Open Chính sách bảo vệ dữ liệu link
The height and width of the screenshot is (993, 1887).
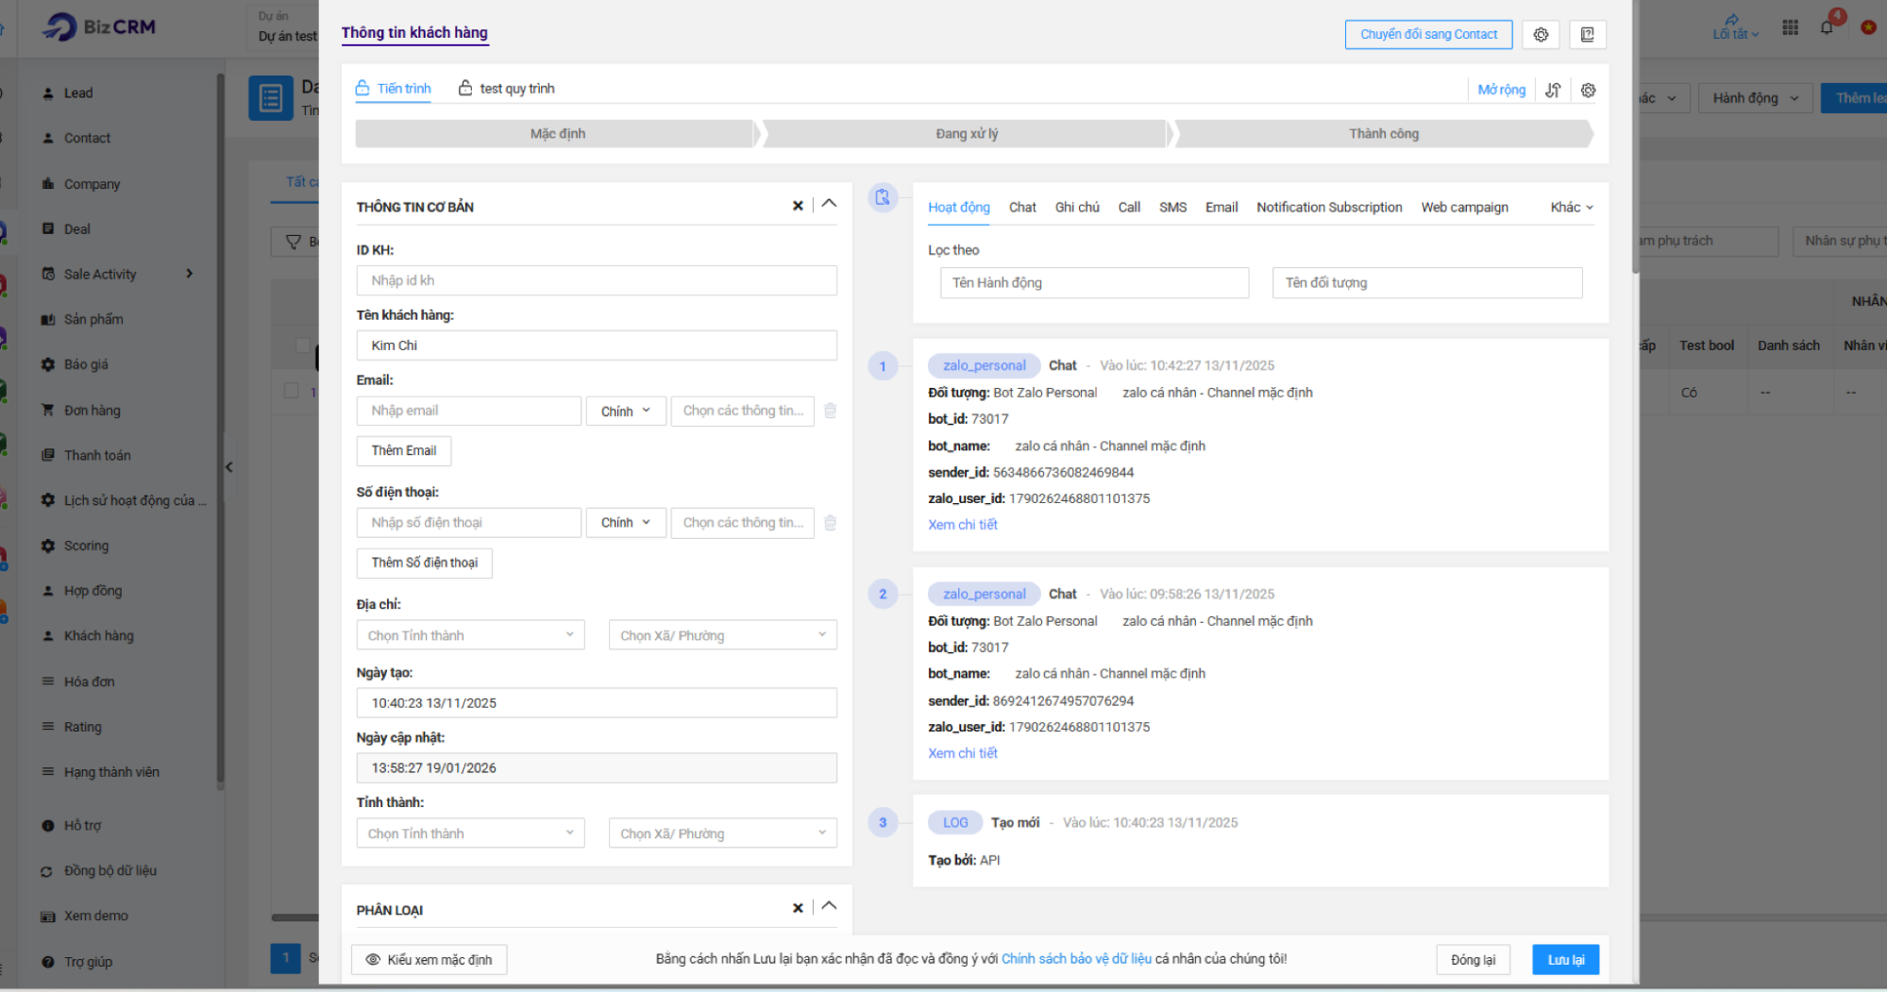[x=1076, y=959]
